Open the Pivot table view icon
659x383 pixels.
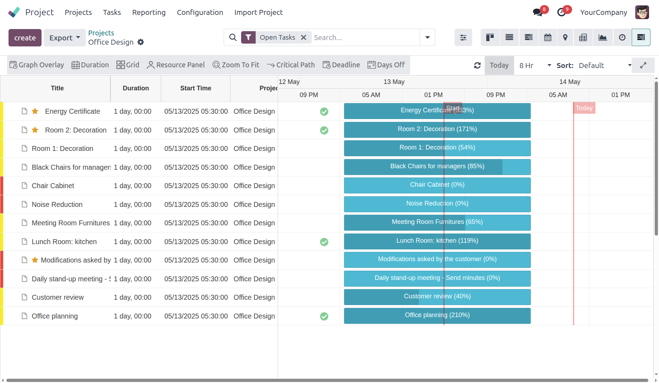tap(583, 38)
